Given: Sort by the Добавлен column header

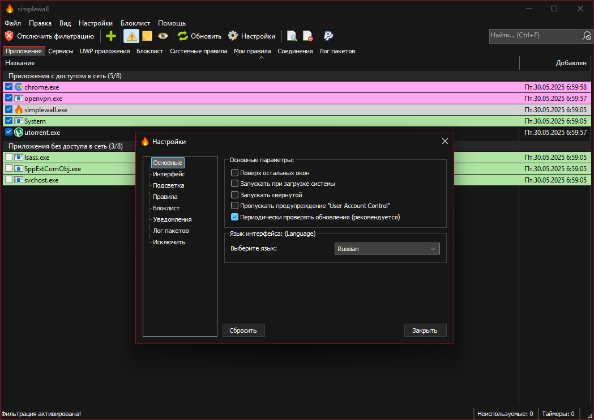Looking at the screenshot, I should click(x=554, y=63).
